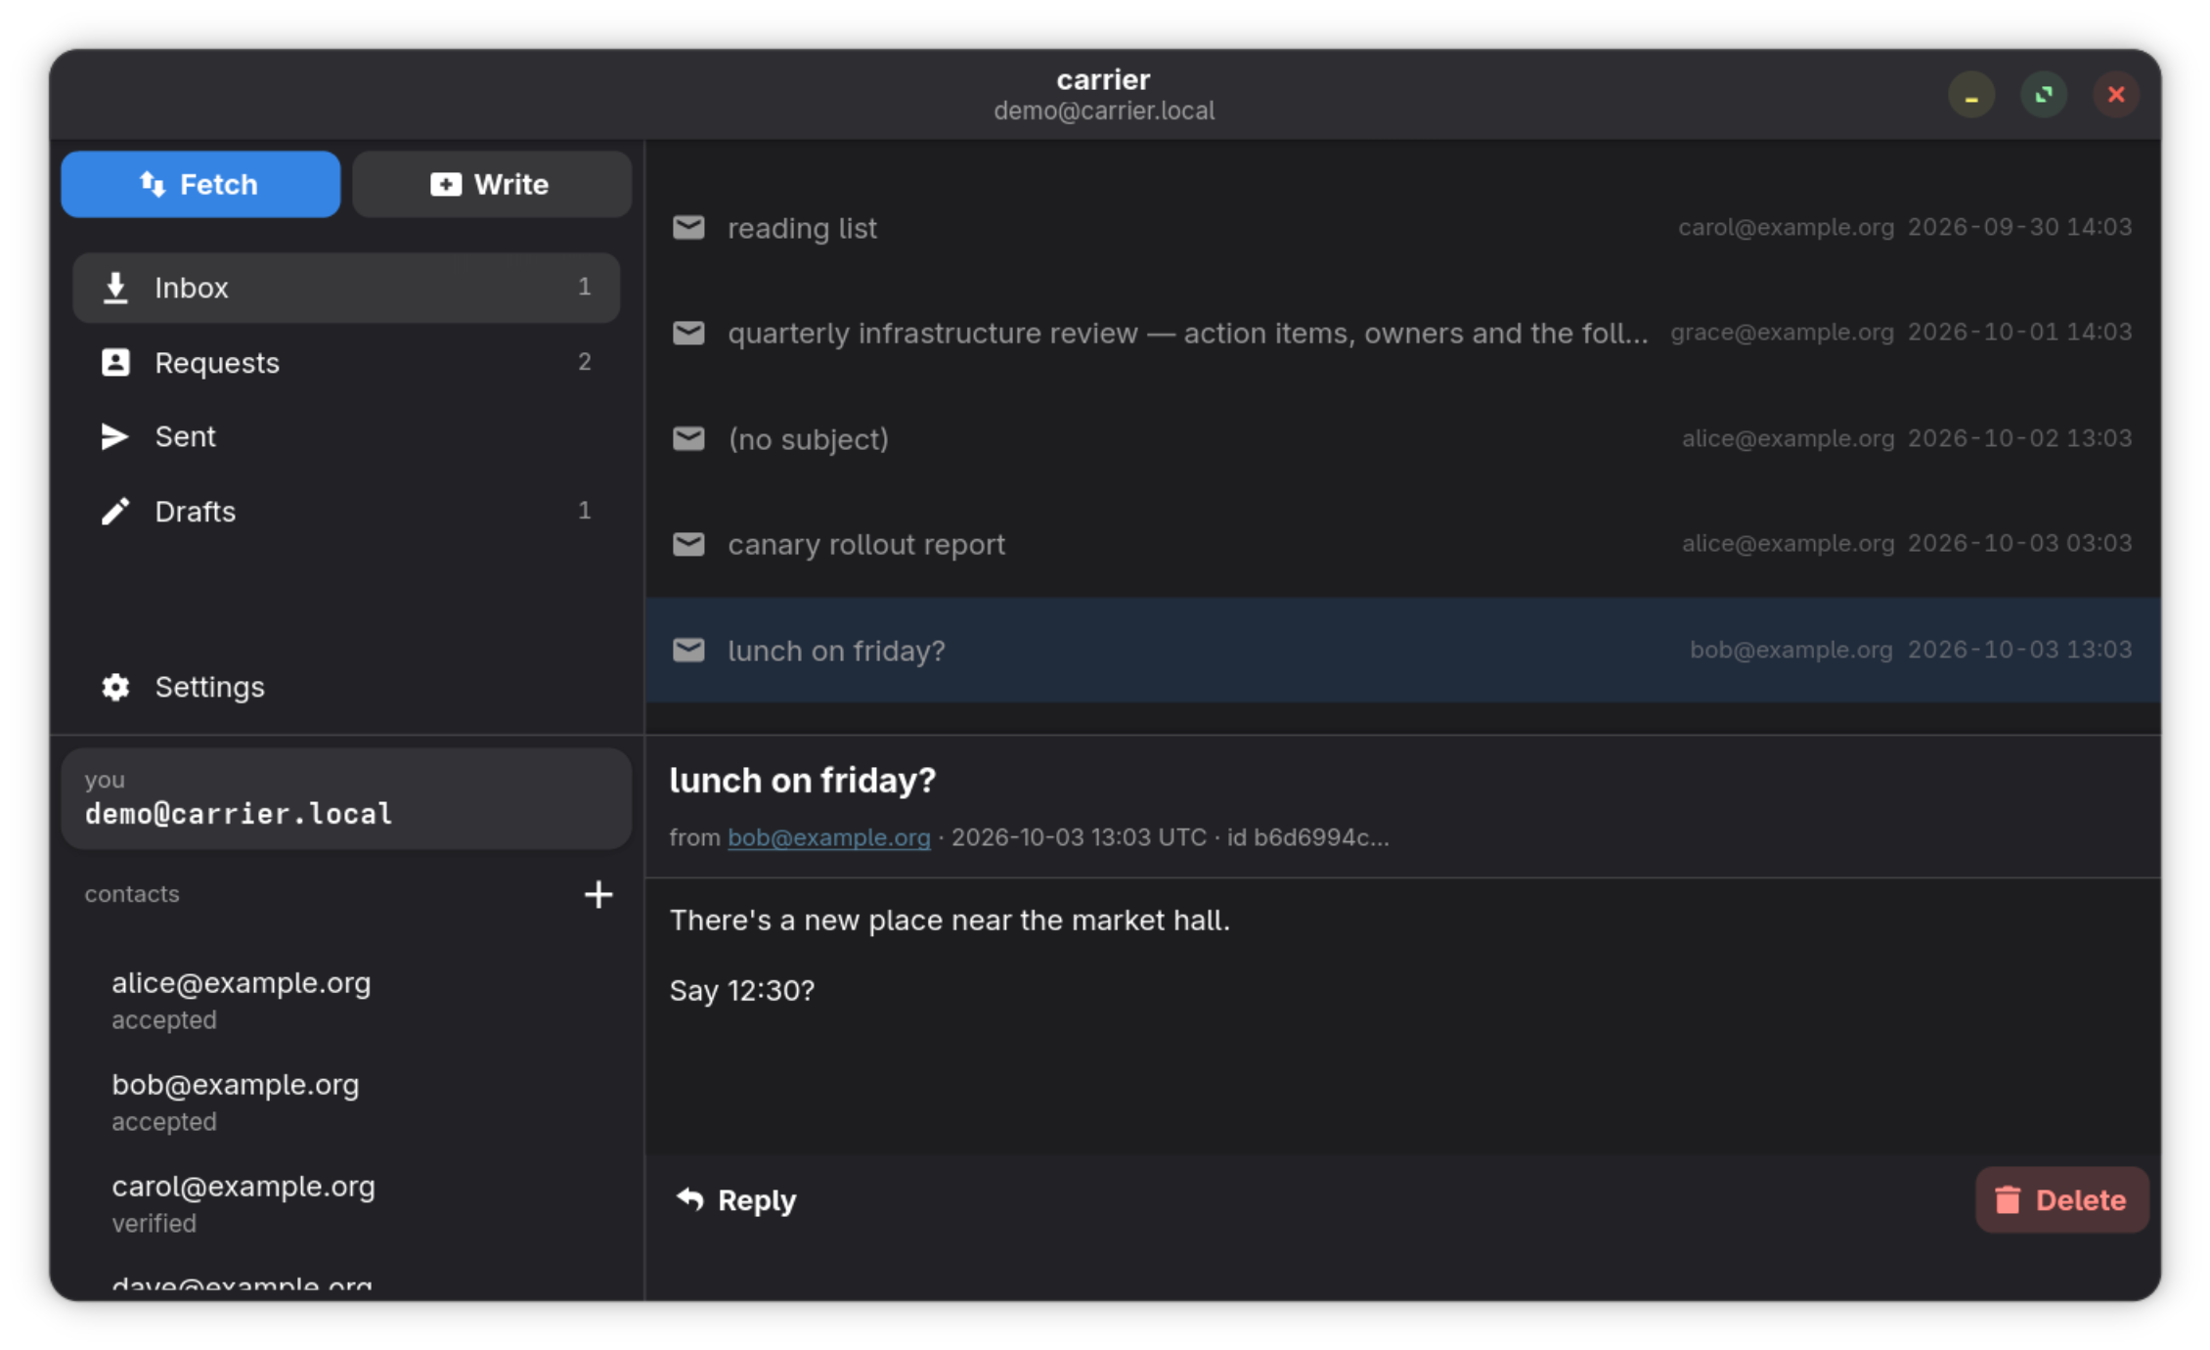Click envelope icon for lunch on friday?
The height and width of the screenshot is (1350, 2210).
pyautogui.click(x=688, y=650)
